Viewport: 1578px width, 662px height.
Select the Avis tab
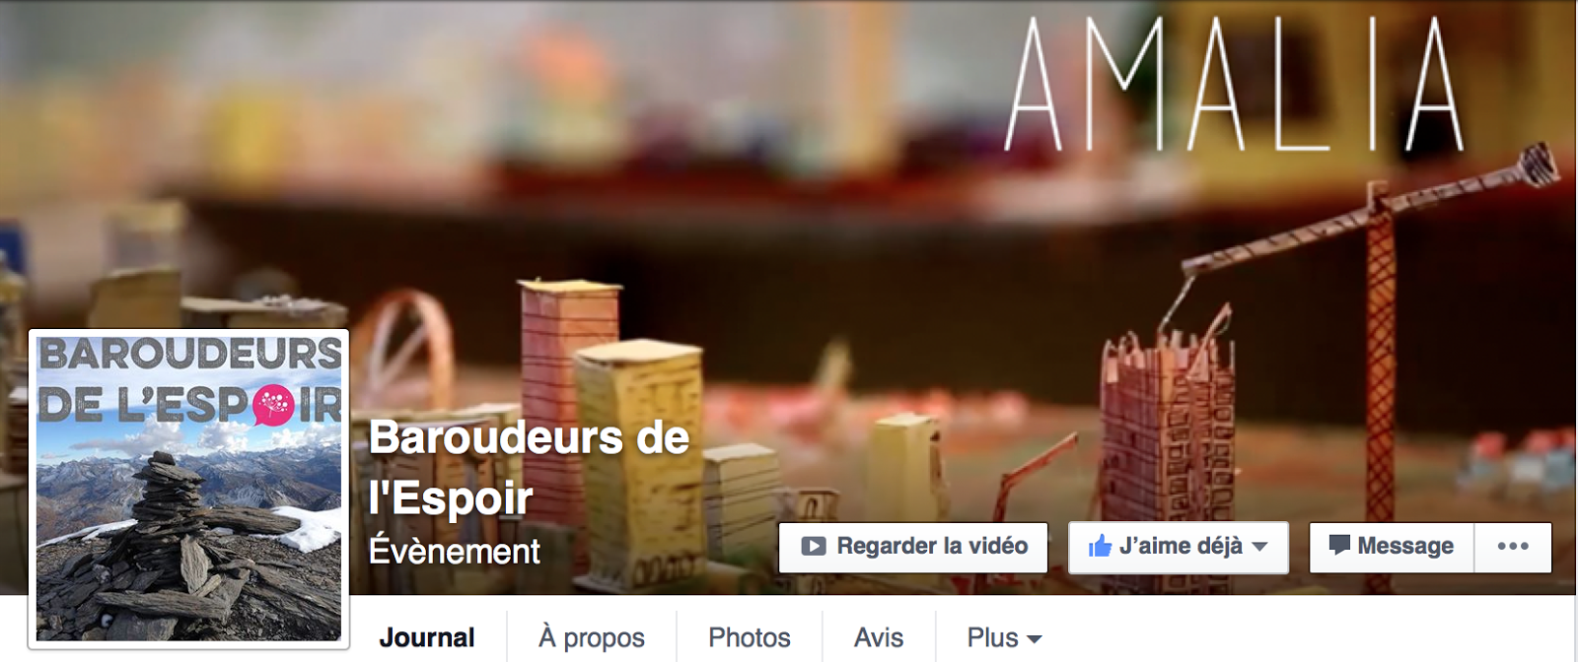coord(879,637)
